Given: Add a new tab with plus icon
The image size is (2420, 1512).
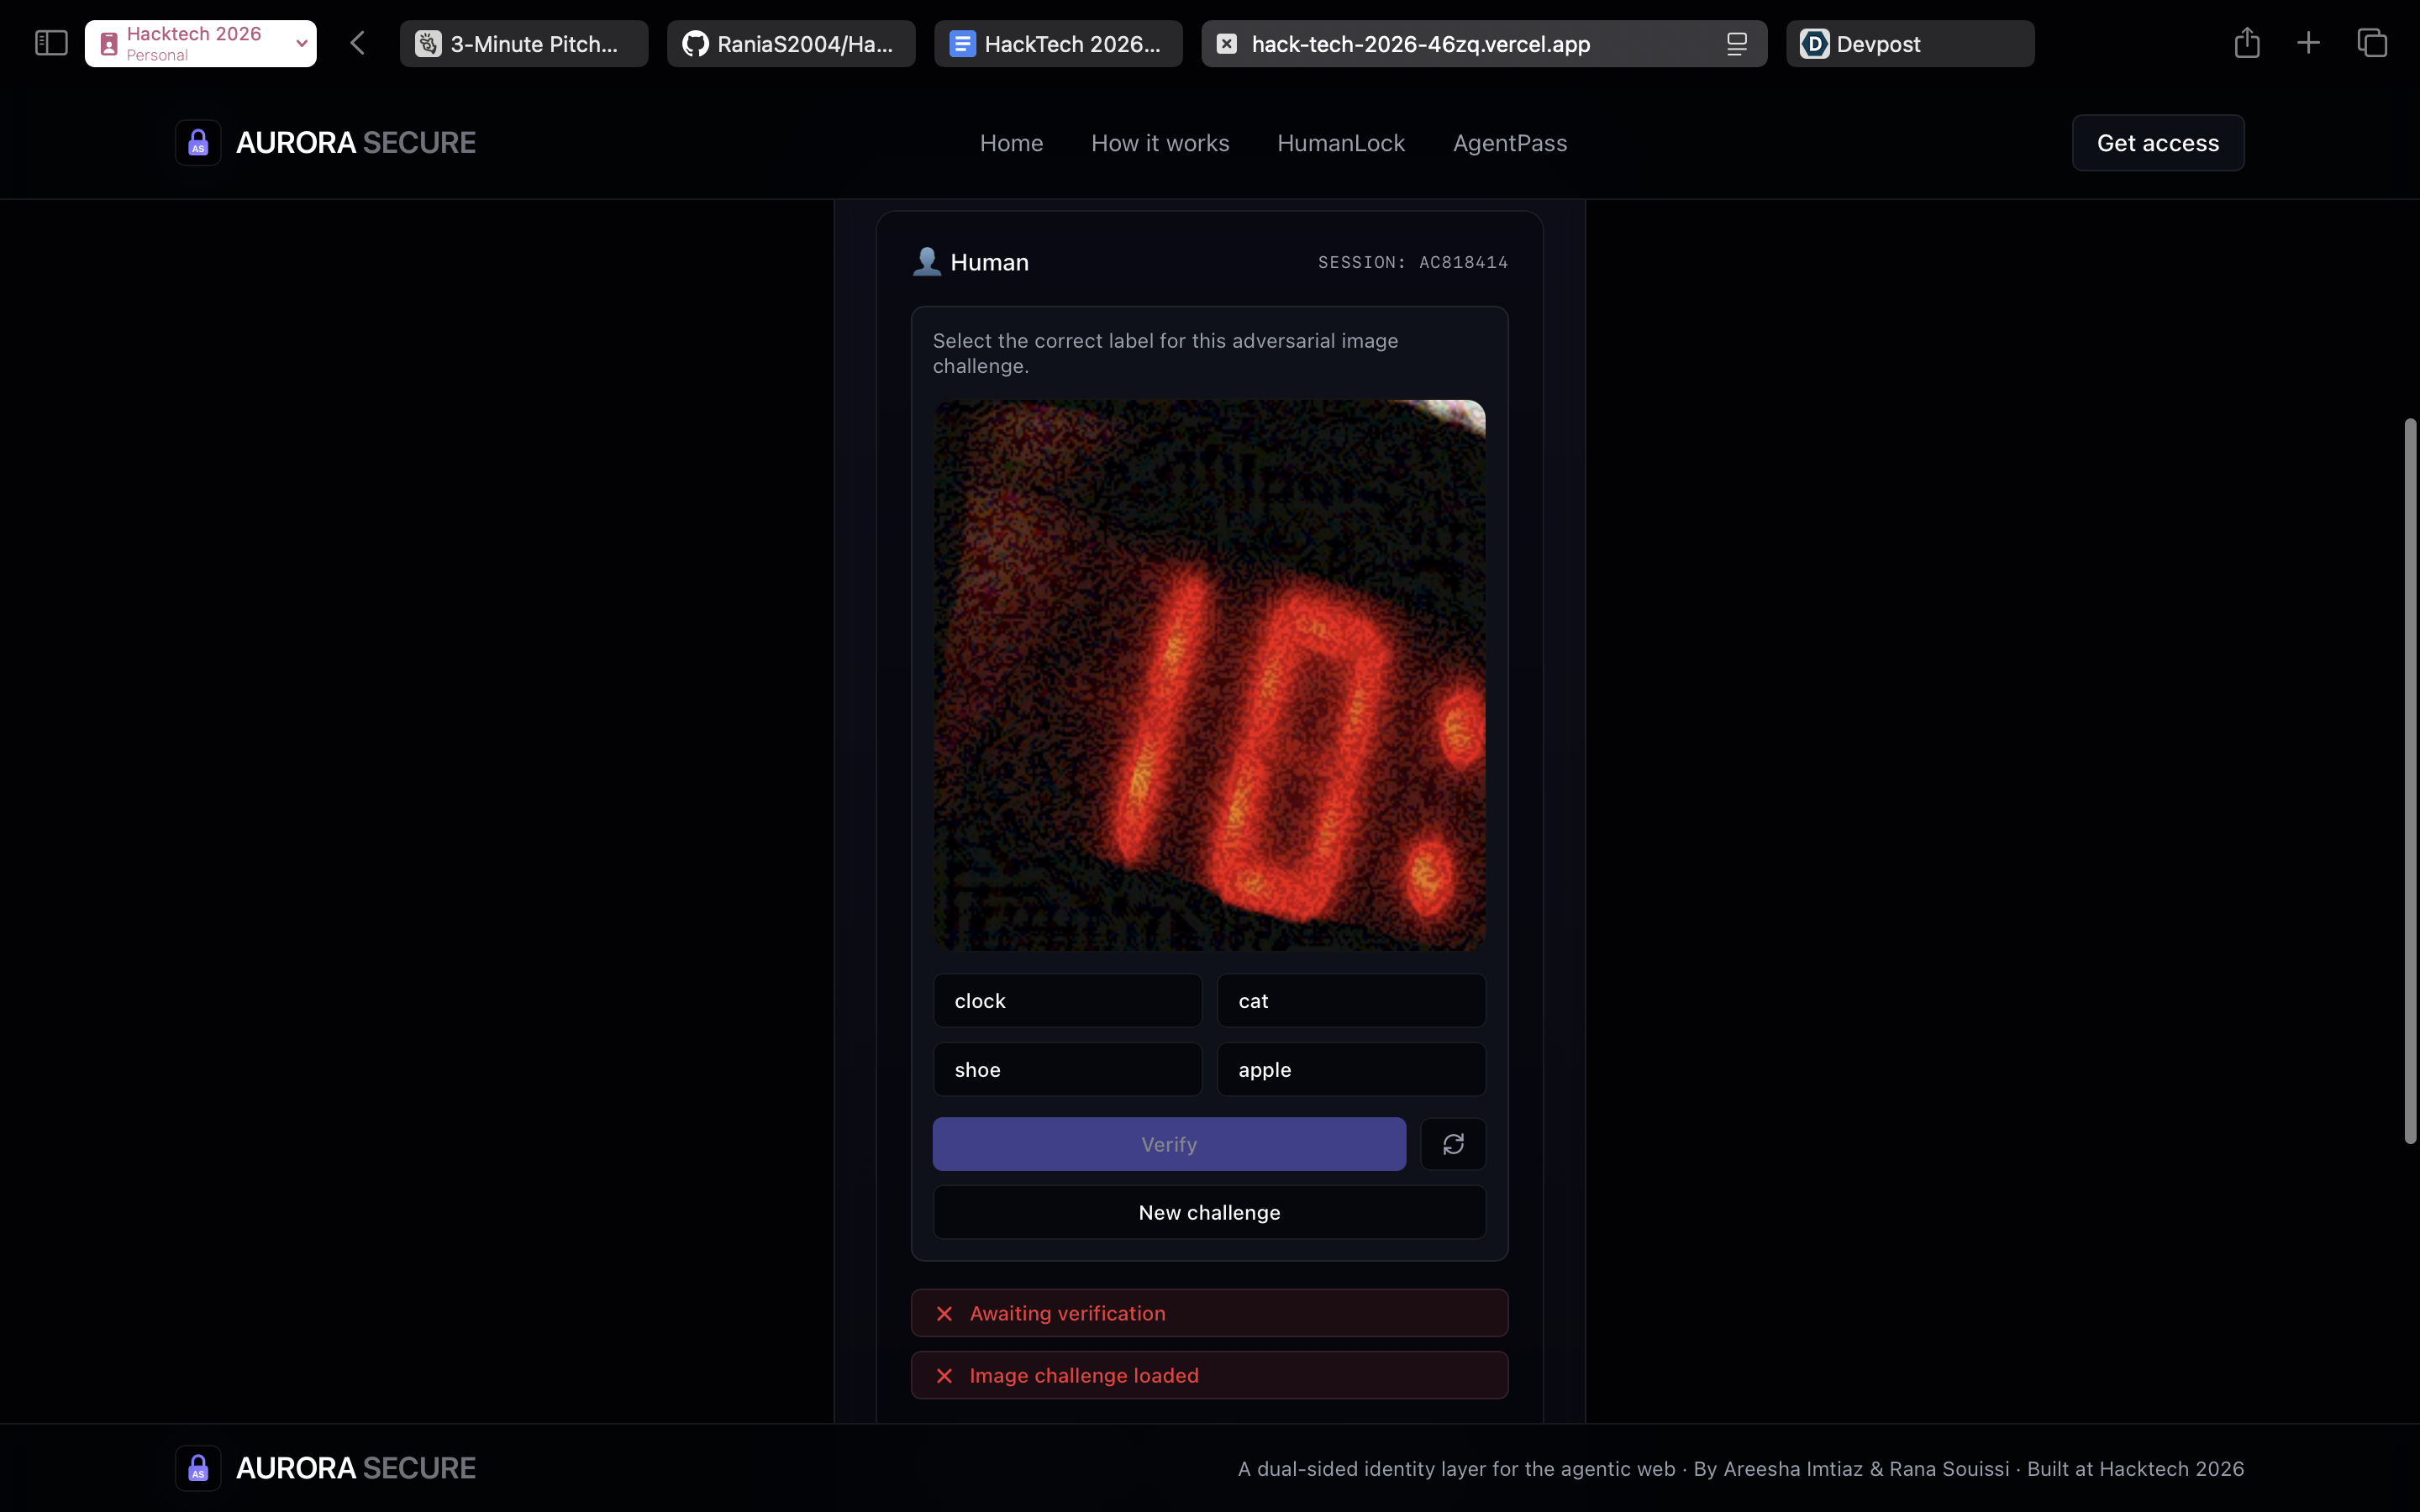Looking at the screenshot, I should pyautogui.click(x=2308, y=43).
